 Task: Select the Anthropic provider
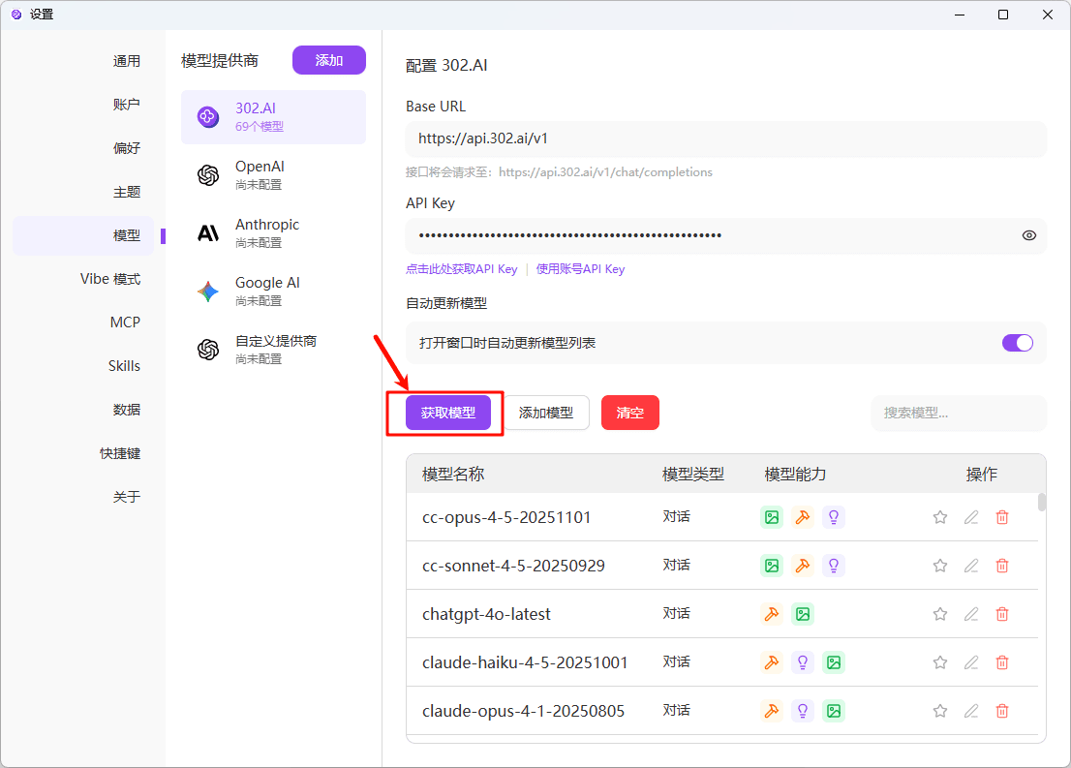click(x=273, y=233)
